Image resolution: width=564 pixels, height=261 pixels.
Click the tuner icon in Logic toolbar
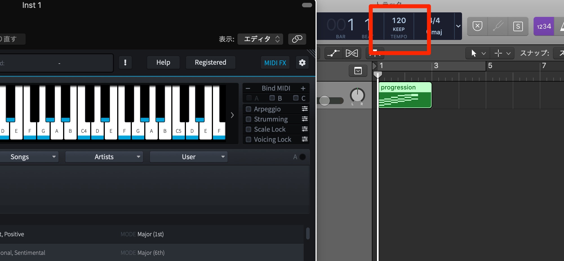[x=498, y=26]
